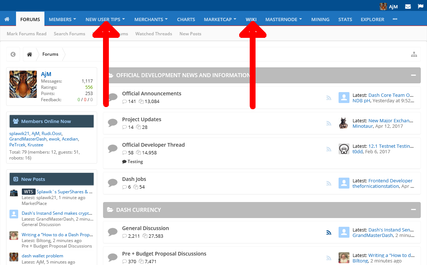Click RSS feed icon for Official Developer Thread

[329, 149]
